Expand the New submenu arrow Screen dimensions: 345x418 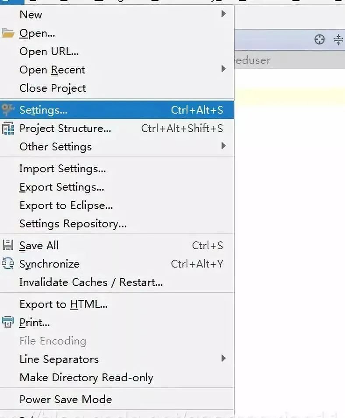click(x=223, y=14)
